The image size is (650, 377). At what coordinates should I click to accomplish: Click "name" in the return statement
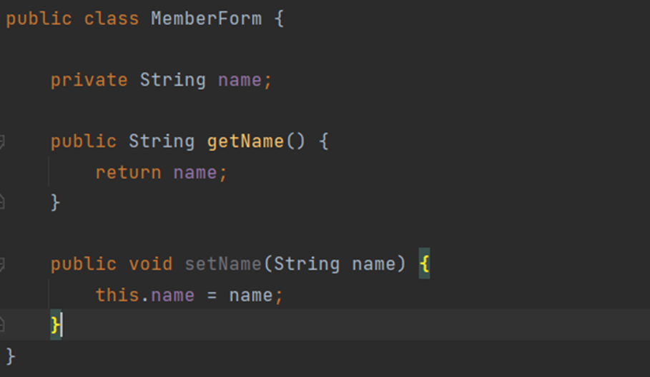(194, 173)
